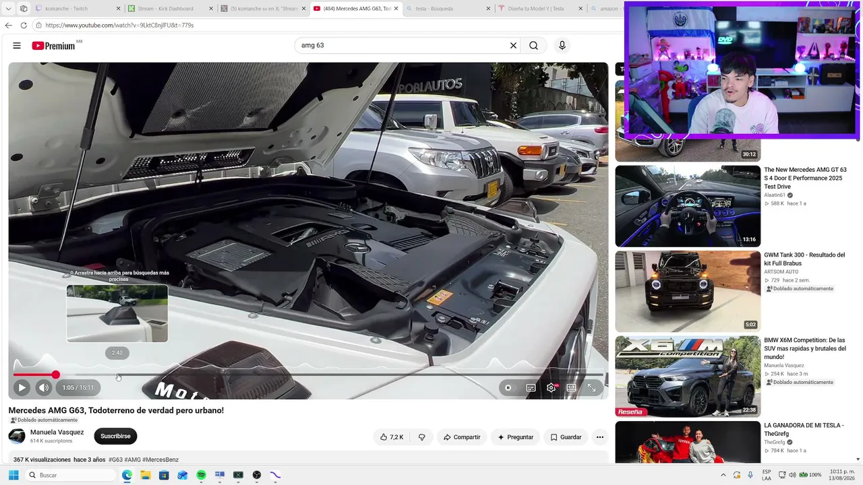Open OBS Studio from the taskbar

[257, 475]
